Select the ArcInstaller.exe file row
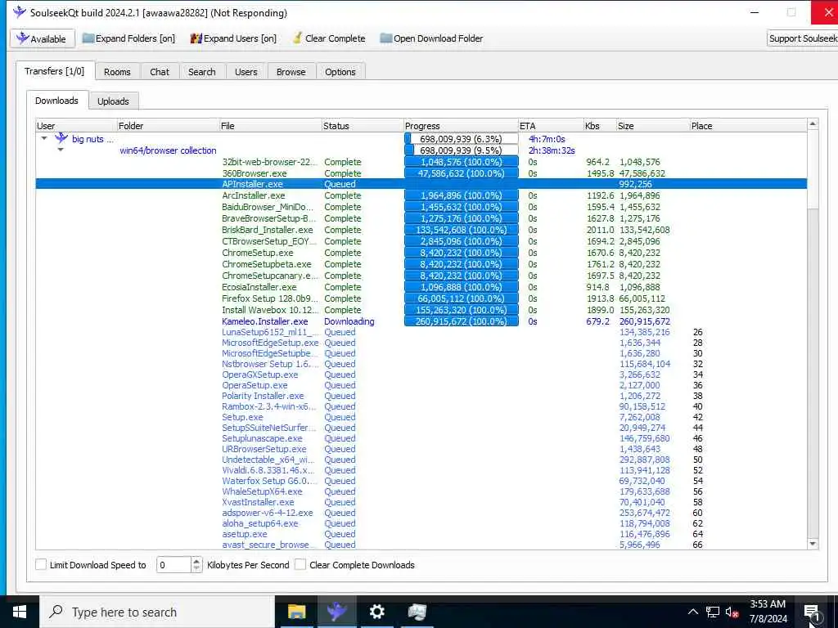838x628 pixels. [x=421, y=195]
